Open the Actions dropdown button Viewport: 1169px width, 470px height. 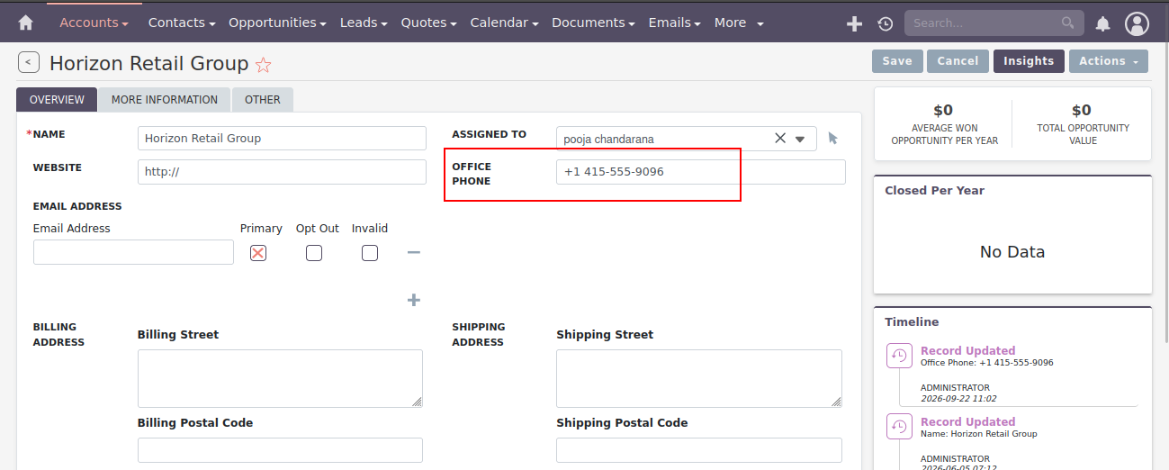click(x=1109, y=61)
